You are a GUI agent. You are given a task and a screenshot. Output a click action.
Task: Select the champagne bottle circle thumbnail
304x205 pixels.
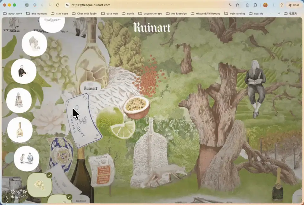tap(20, 130)
